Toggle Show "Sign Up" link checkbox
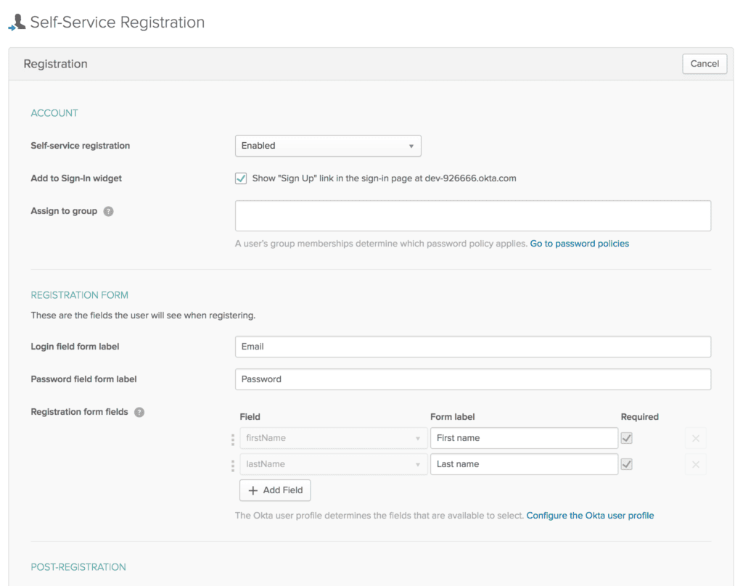This screenshot has width=743, height=586. 241,178
